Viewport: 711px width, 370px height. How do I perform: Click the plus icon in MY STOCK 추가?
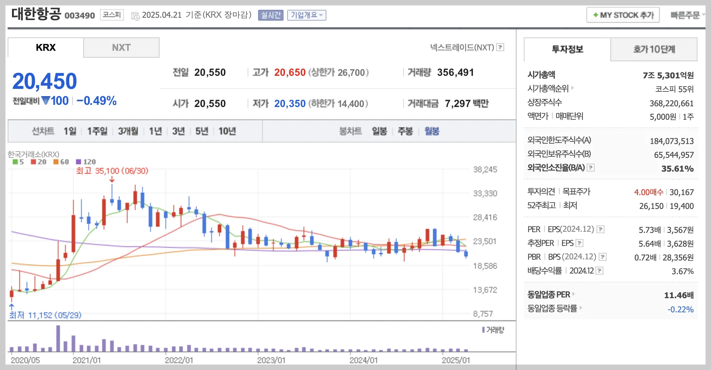[x=595, y=15]
